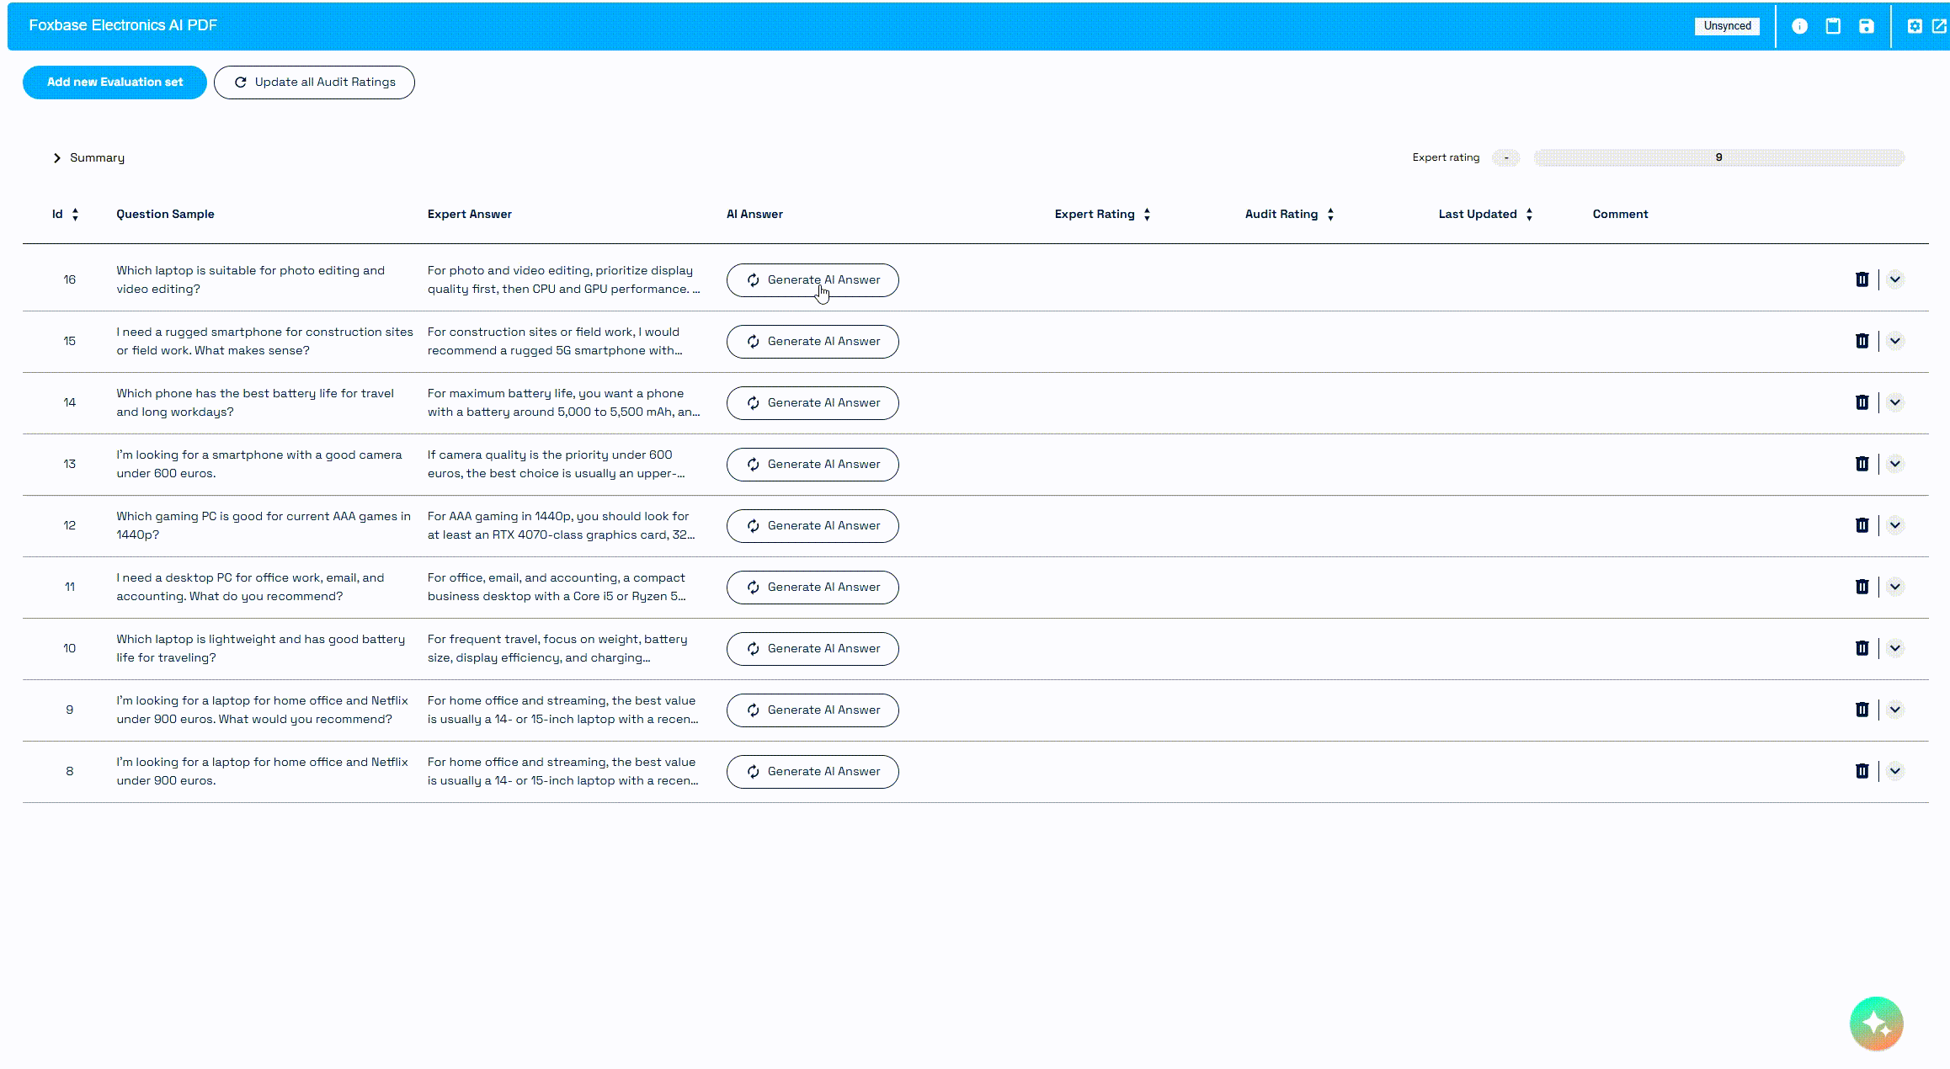This screenshot has width=1950, height=1069.
Task: Expand row 16 details with its chevron
Action: [1894, 279]
